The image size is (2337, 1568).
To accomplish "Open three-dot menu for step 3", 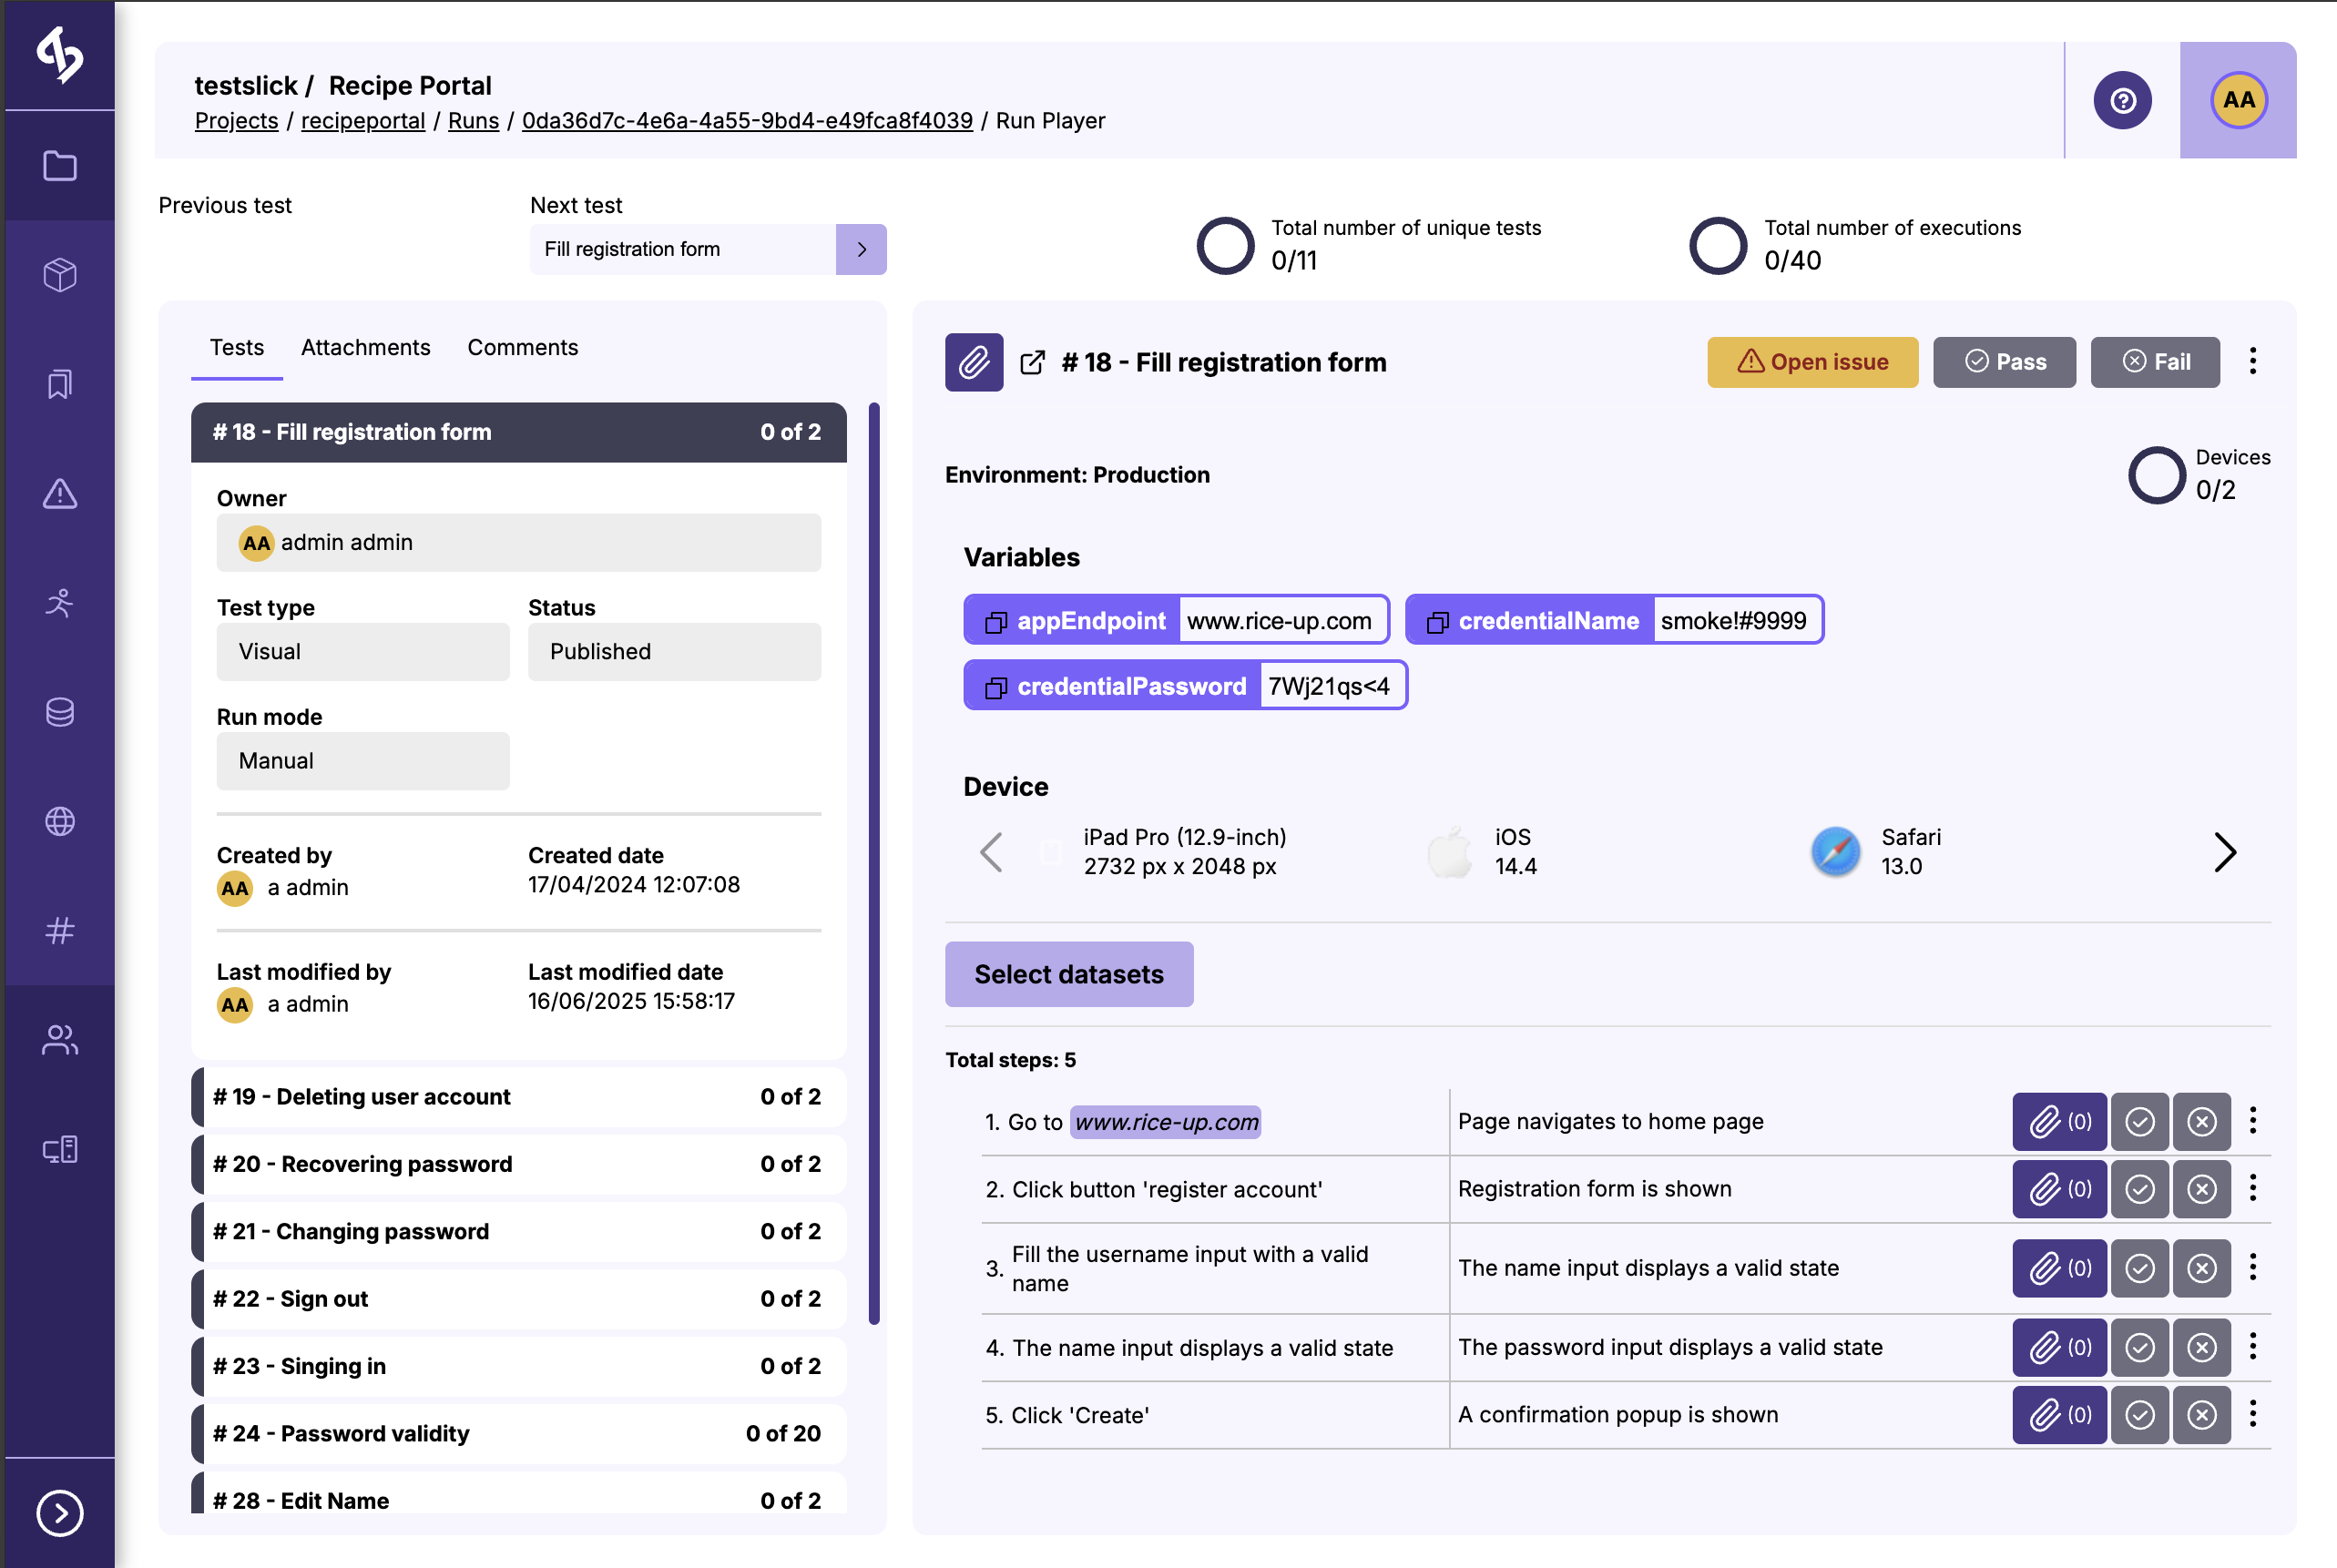I will click(x=2252, y=1268).
